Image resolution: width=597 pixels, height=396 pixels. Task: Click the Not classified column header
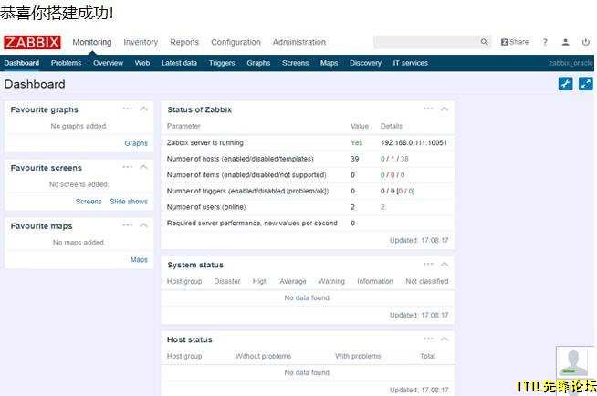point(427,282)
